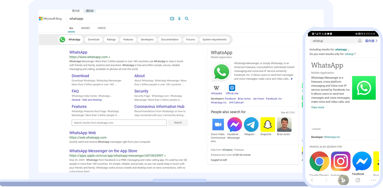This screenshot has width=383, height=188.
Task: Expand the dropdown arrow beside whatsapp.com URL
Action: click(x=109, y=57)
